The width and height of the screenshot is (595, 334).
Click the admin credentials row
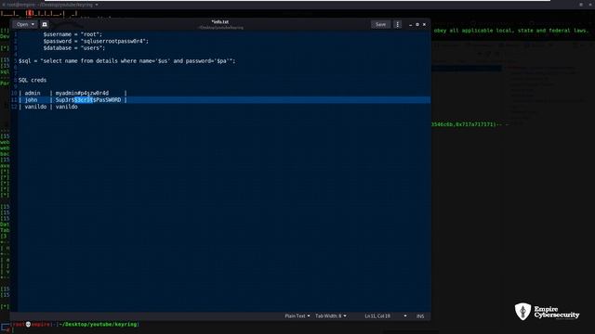coord(73,93)
